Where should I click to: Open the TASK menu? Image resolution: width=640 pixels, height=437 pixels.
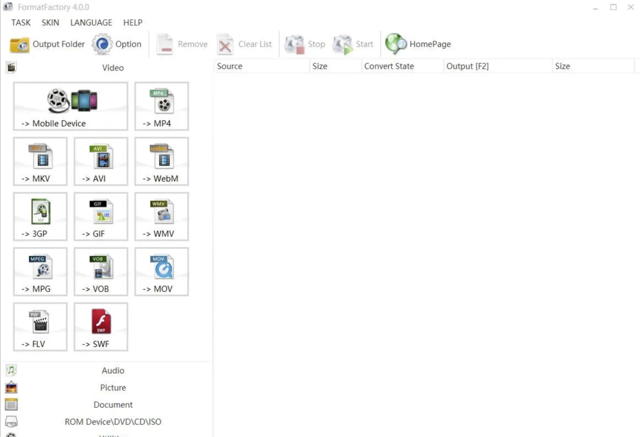pos(21,23)
